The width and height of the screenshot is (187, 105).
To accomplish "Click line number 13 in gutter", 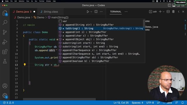I will (x=16, y=65).
